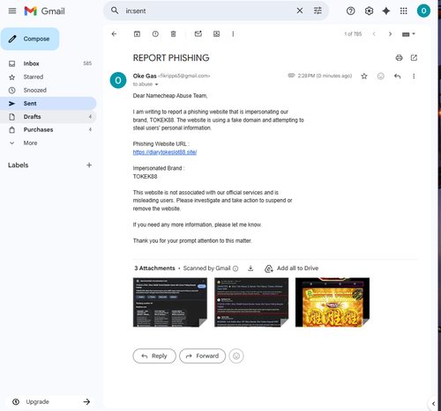
Task: Click the Reply button
Action: (x=154, y=356)
